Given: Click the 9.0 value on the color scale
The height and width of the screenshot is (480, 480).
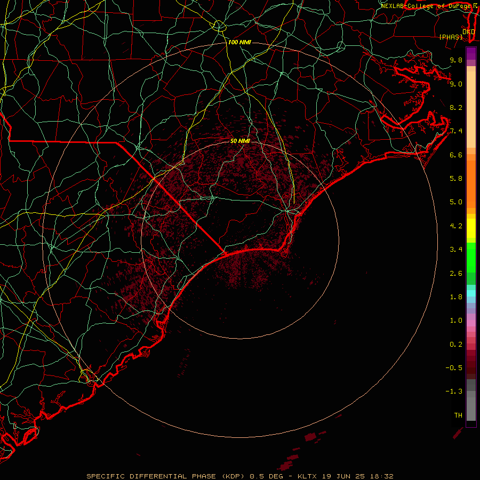Looking at the screenshot, I should [x=456, y=84].
